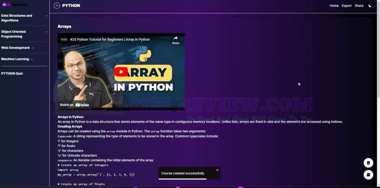Expand the Web Development chevron
380x188 pixels.
coord(32,48)
